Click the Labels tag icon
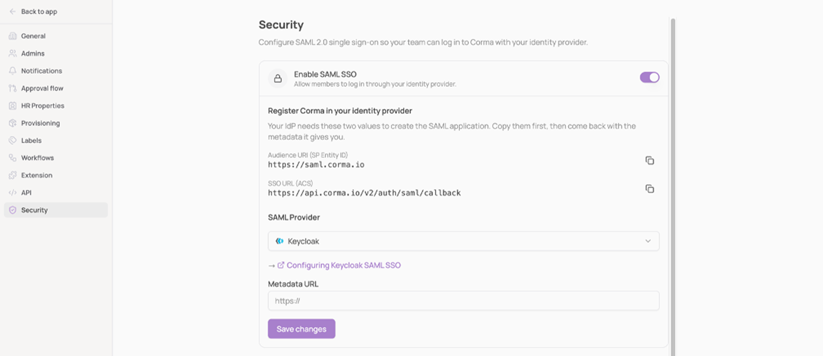Screen dimensions: 823x356 (x=13, y=140)
